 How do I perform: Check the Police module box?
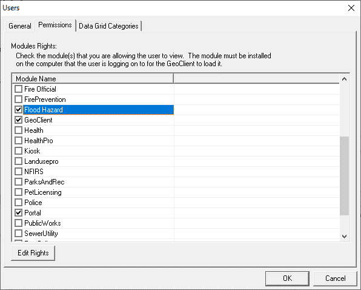pos(18,203)
